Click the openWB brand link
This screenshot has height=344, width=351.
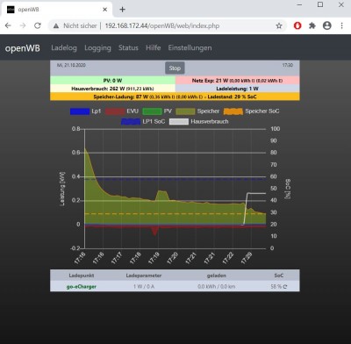pyautogui.click(x=23, y=48)
